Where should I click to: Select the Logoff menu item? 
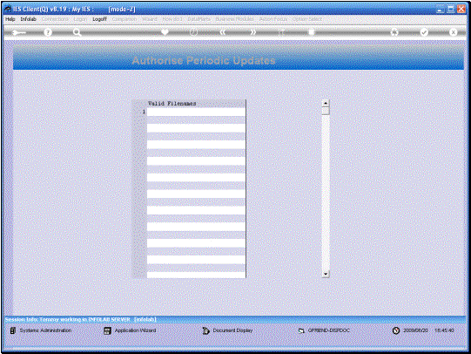click(99, 19)
